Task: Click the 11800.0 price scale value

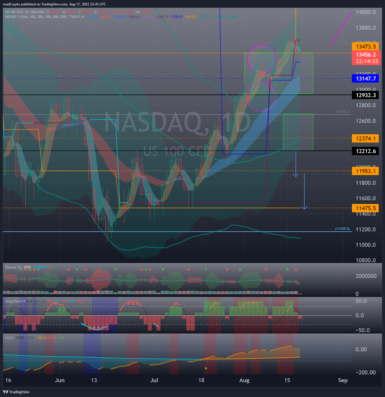Action: pyautogui.click(x=366, y=183)
